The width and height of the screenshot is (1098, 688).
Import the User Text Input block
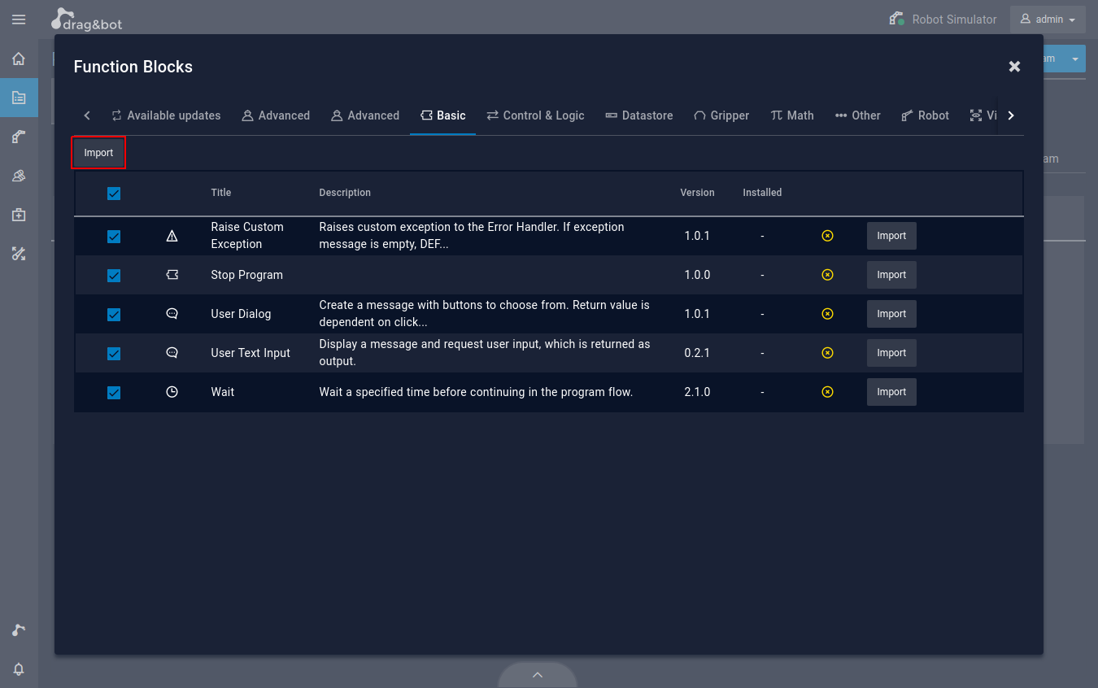pyautogui.click(x=891, y=353)
